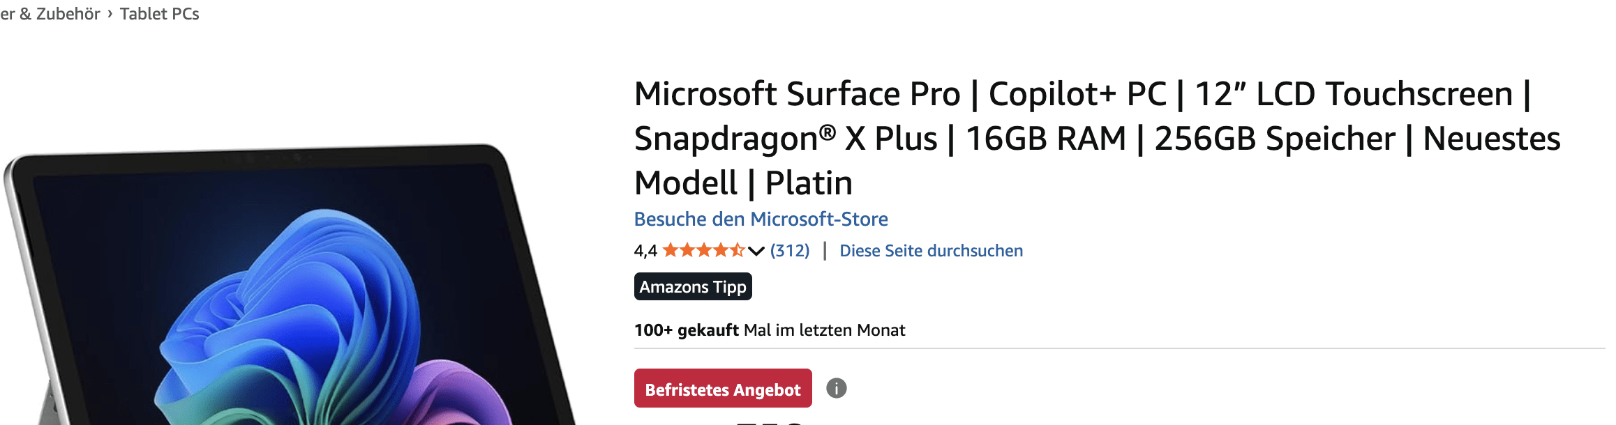Click the 4,4 rating score number
The height and width of the screenshot is (425, 1616).
[645, 251]
